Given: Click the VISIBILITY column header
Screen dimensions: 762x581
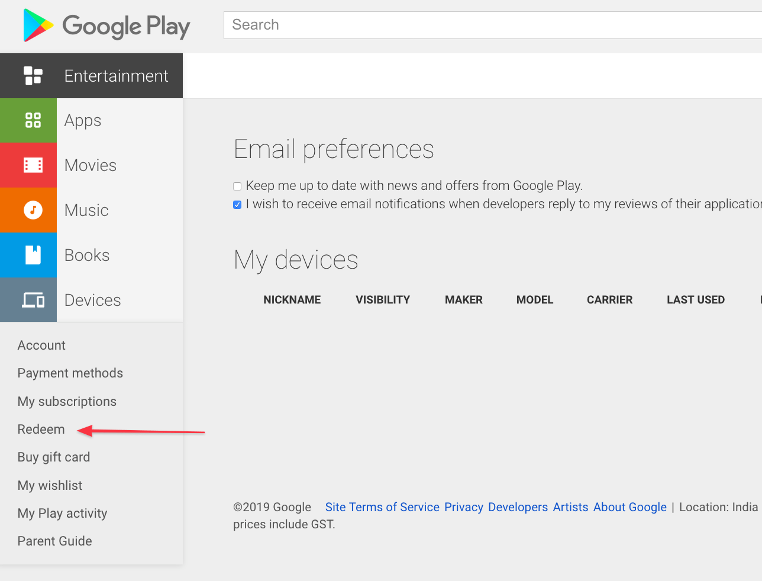Looking at the screenshot, I should pyautogui.click(x=383, y=300).
